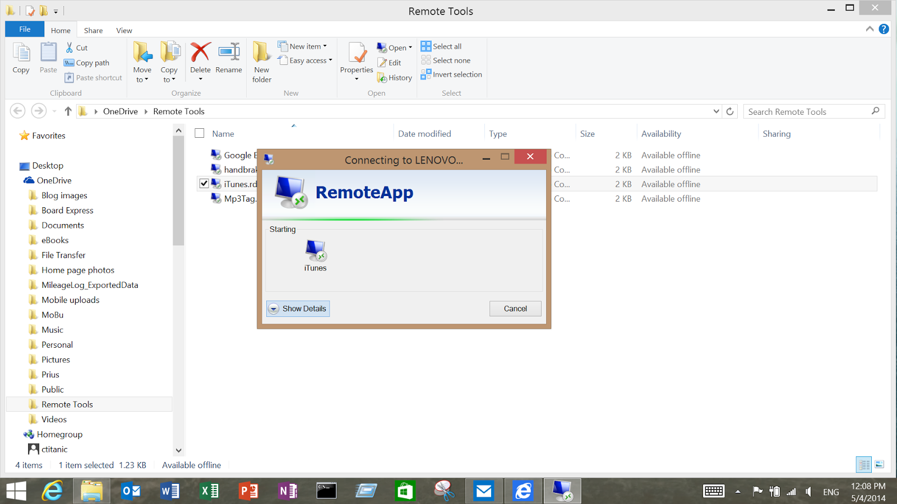
Task: Switch to the Share ribbon tab
Action: (x=93, y=30)
